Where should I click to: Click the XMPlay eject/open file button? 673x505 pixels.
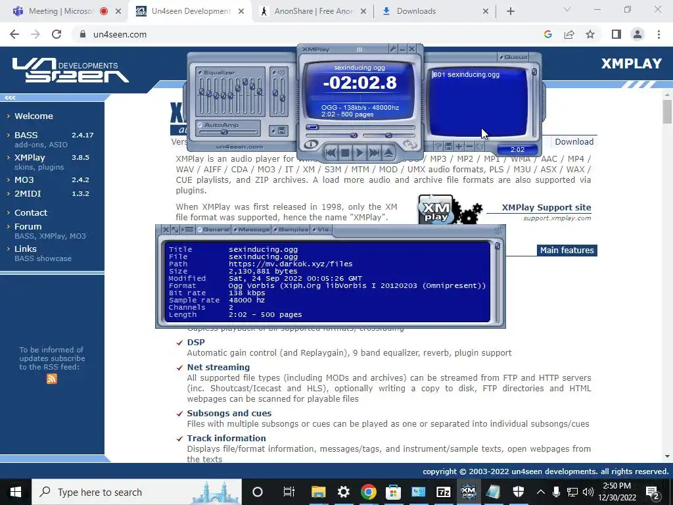pos(389,153)
